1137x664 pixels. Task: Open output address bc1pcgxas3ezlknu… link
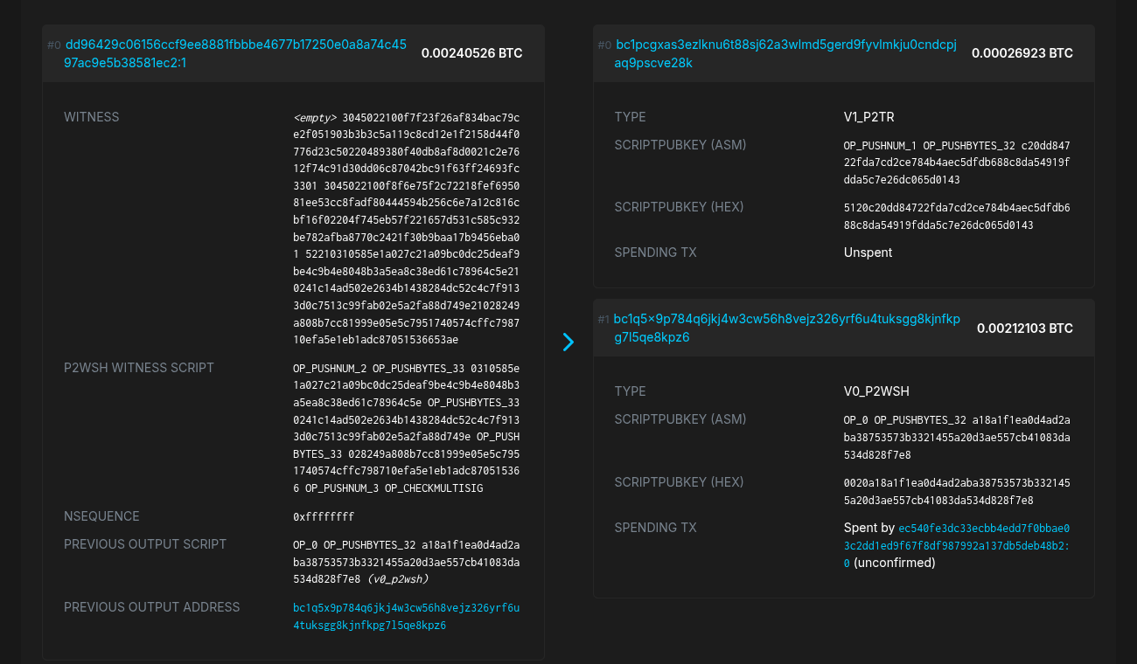click(786, 53)
